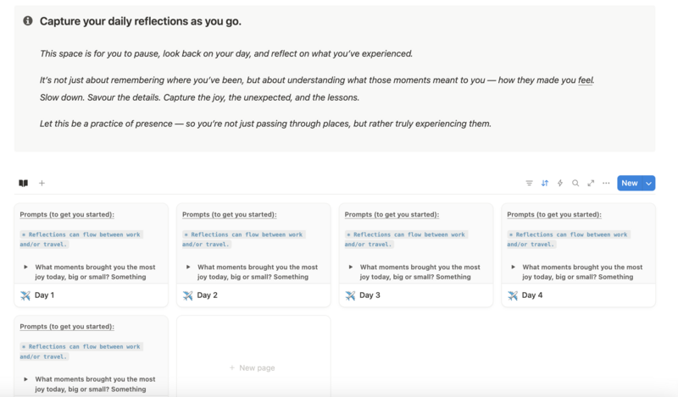Screen dimensions: 678x397
Task: Click the sort arrows icon
Action: pyautogui.click(x=545, y=183)
